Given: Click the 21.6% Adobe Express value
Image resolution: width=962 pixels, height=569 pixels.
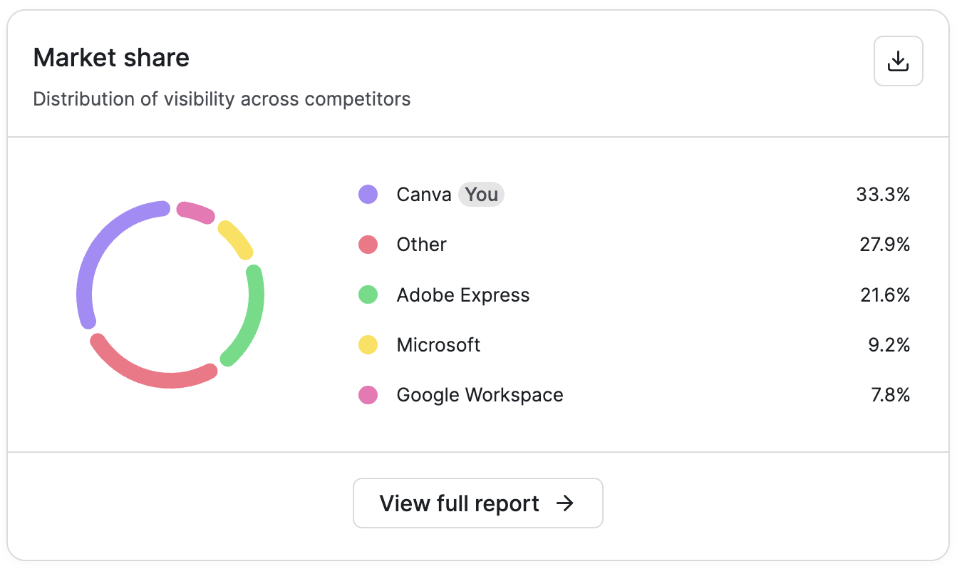Looking at the screenshot, I should coord(885,294).
